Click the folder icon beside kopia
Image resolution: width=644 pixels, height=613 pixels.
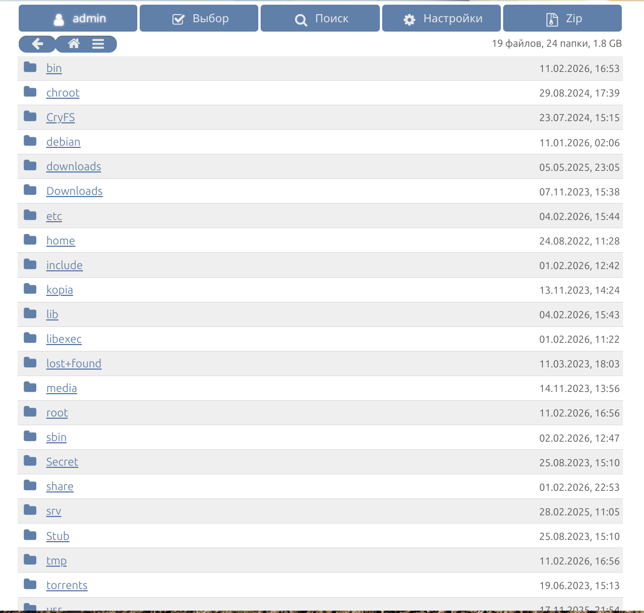[30, 290]
